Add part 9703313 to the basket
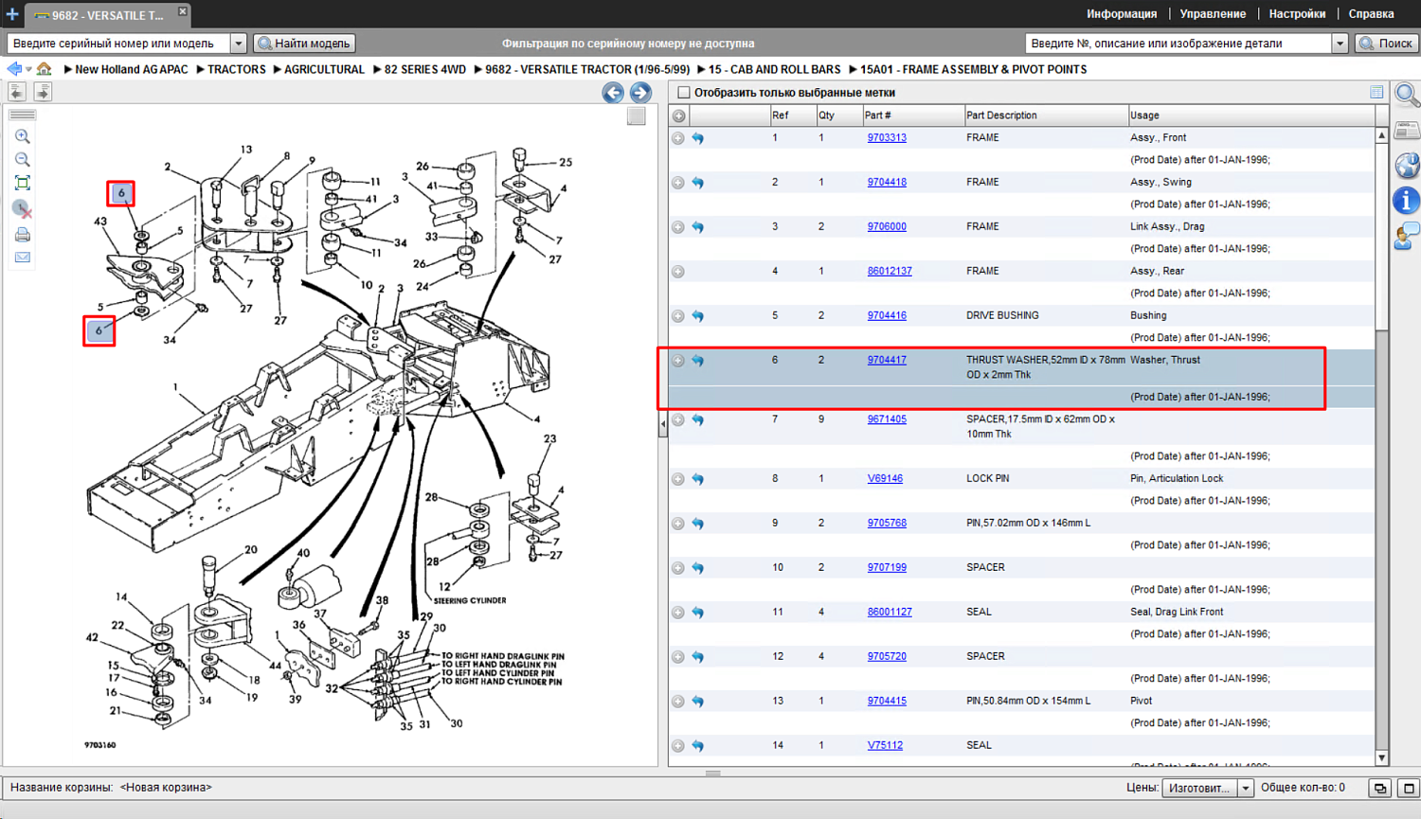Screen dimensions: 1421x819 [678, 138]
